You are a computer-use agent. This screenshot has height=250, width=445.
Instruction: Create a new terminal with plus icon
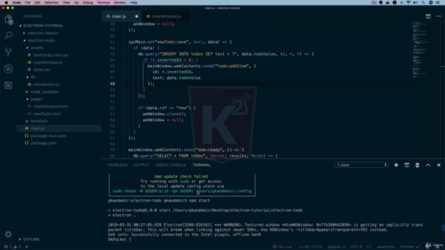396,165
